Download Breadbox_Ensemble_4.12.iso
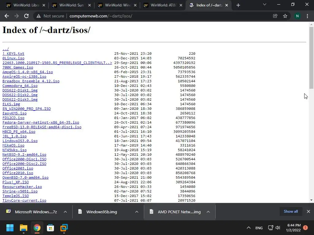The height and width of the screenshot is (235, 314). [x=31, y=81]
